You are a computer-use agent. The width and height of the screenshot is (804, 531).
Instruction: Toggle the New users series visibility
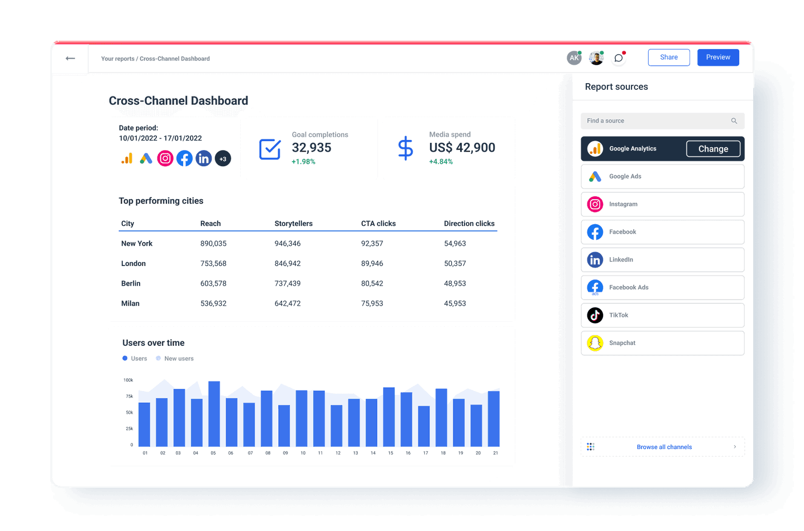pos(174,358)
